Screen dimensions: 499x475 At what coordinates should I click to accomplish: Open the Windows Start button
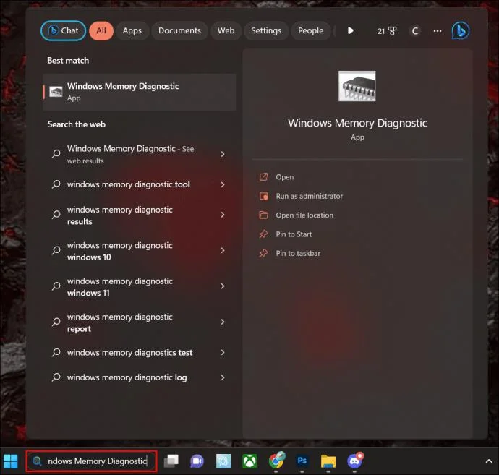[11, 461]
